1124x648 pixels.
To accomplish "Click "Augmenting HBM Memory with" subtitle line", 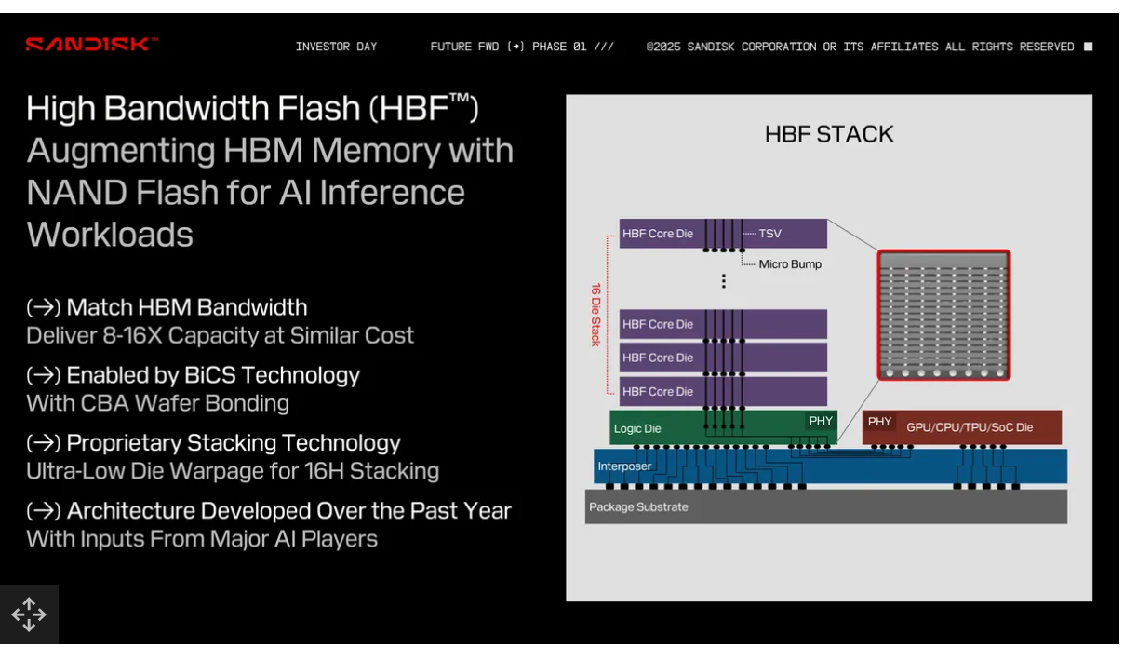I will coord(270,151).
